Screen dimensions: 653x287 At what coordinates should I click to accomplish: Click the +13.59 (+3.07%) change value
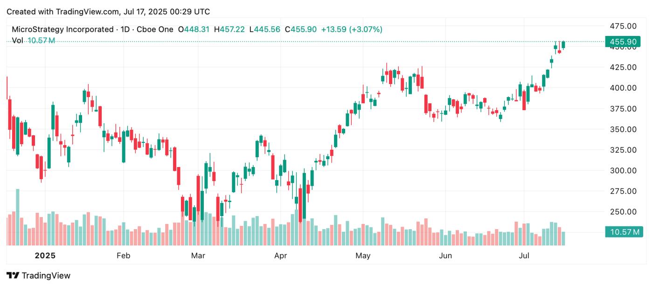pyautogui.click(x=352, y=29)
